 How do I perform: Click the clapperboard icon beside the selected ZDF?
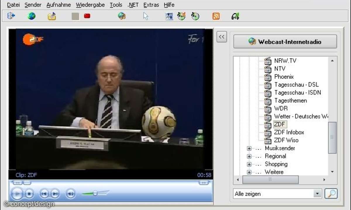click(x=268, y=124)
